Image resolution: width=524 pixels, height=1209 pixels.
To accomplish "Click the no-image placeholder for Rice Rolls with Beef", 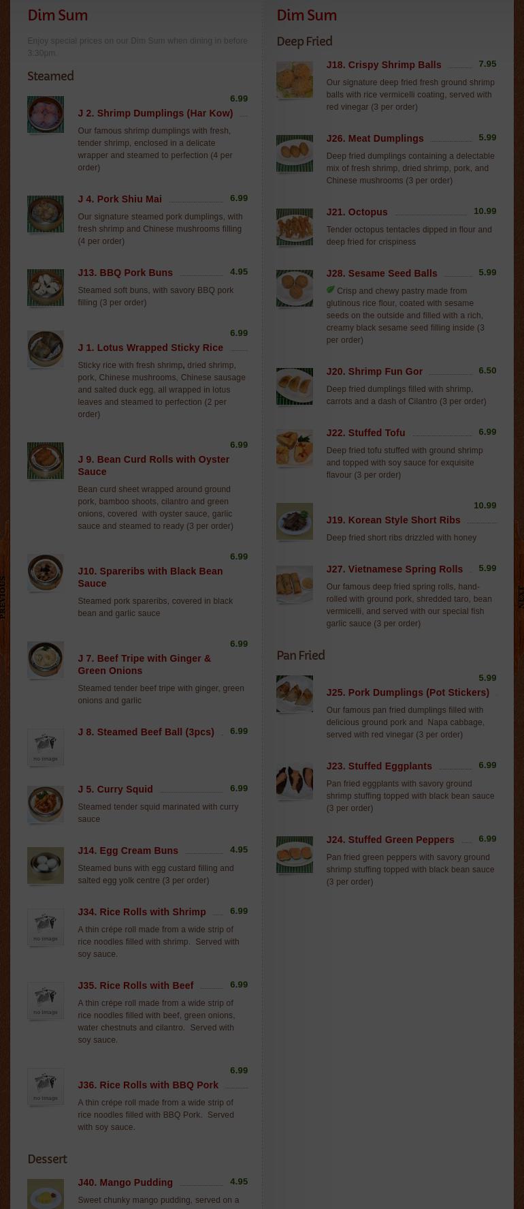I will (46, 1000).
